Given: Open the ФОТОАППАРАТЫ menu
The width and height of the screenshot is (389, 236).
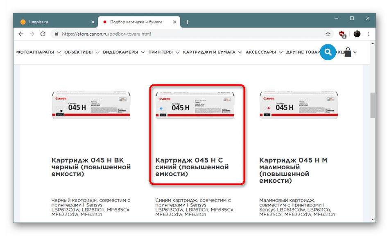Looking at the screenshot, I should (35, 52).
